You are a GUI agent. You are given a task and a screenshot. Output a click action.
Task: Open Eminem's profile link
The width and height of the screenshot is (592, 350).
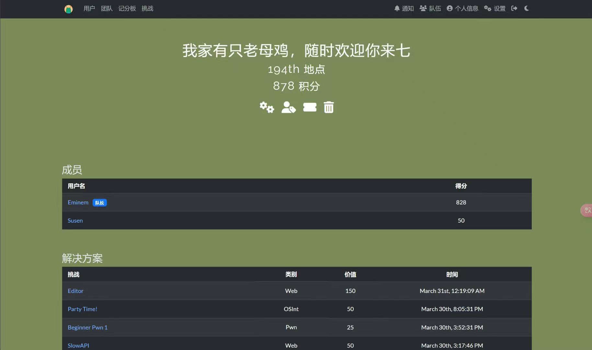click(78, 202)
